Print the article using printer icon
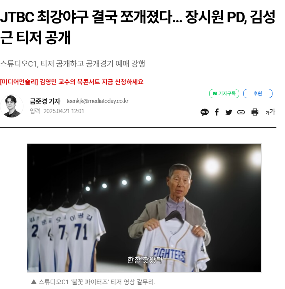This screenshot has height=289, width=285. click(255, 112)
